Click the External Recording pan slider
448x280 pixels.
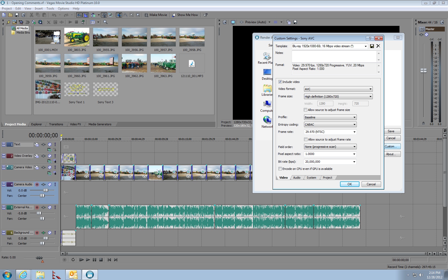pyautogui.click(x=42, y=219)
